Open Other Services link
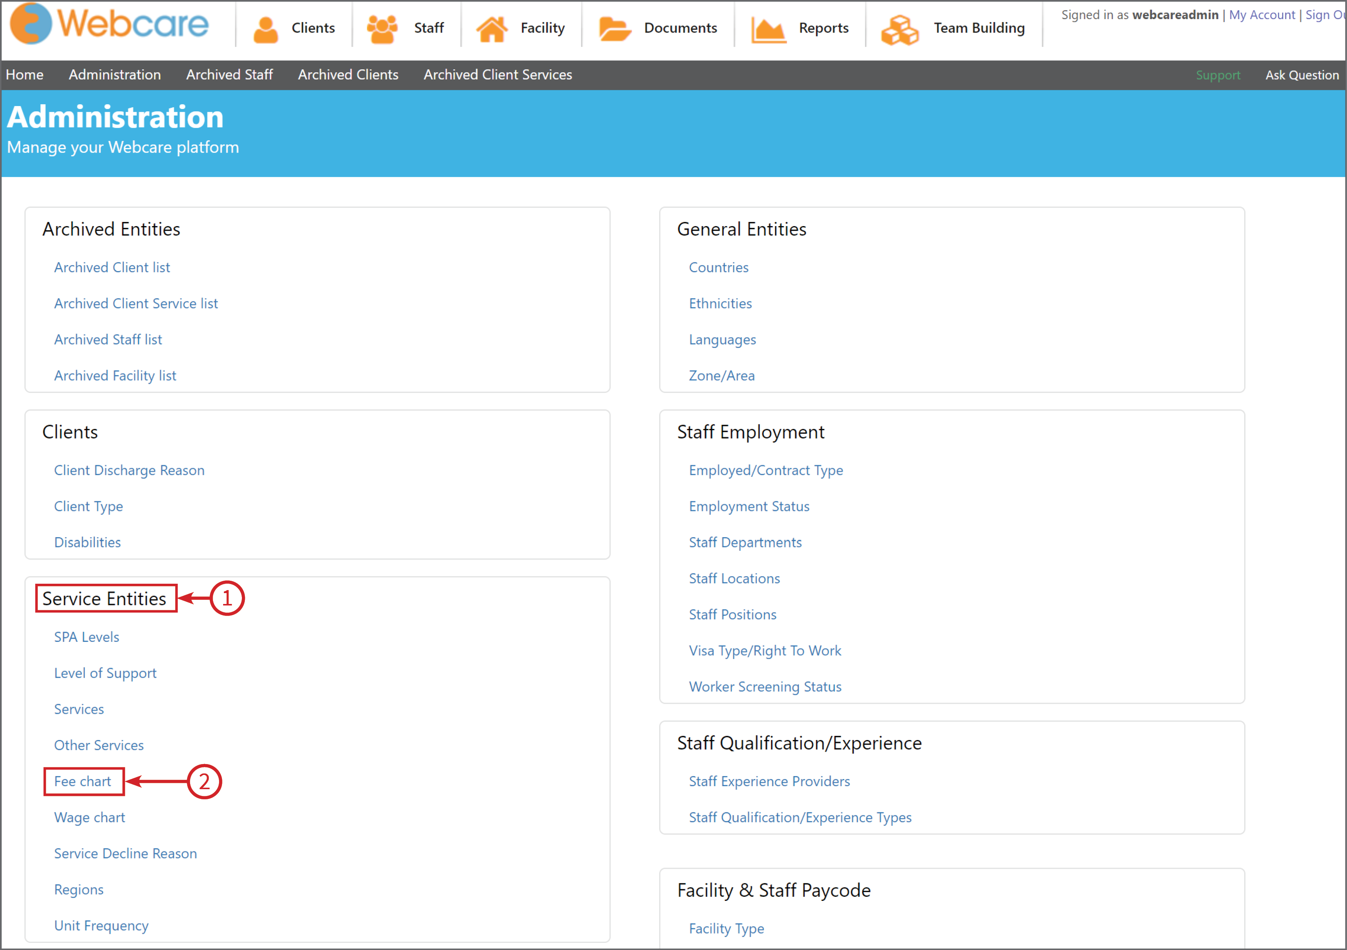 (99, 745)
